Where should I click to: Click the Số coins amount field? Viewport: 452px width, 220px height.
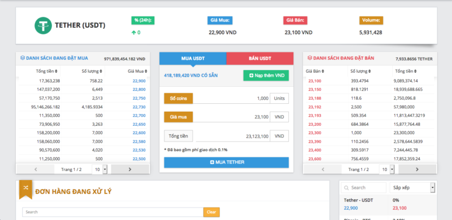(232, 99)
